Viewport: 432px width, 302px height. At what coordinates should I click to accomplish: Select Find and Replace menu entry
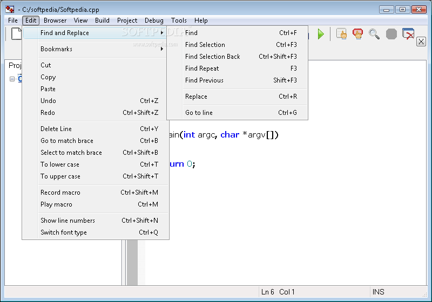pyautogui.click(x=95, y=33)
